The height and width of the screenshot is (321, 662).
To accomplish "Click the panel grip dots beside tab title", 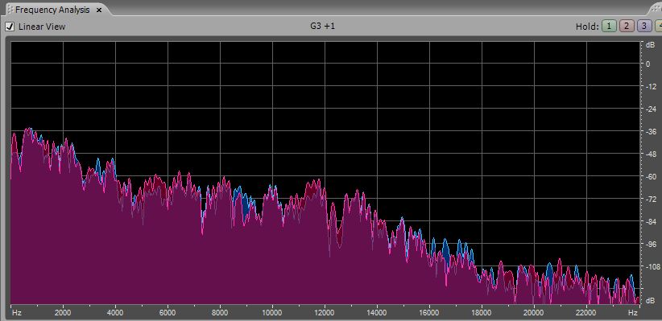I will [x=10, y=10].
